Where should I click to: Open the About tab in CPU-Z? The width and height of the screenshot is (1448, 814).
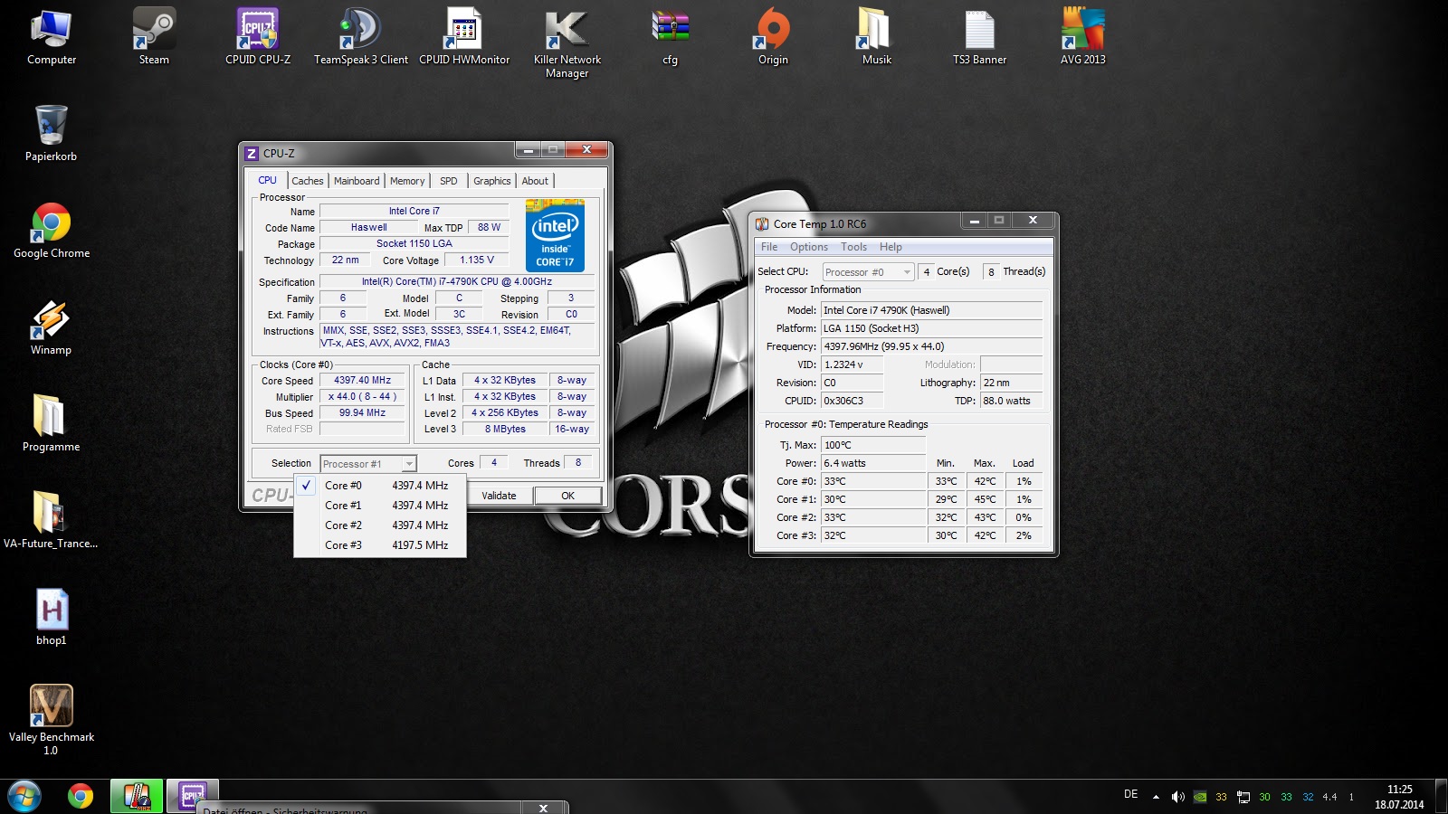[x=535, y=181]
